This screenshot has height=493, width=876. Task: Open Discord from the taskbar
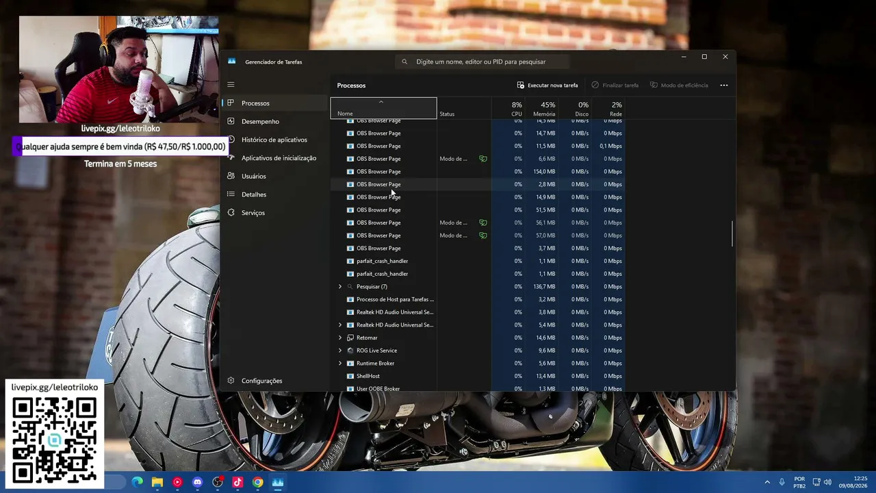[198, 482]
